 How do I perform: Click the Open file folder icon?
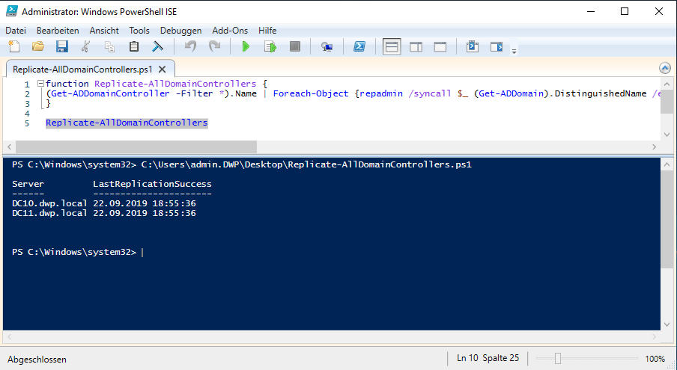point(38,47)
